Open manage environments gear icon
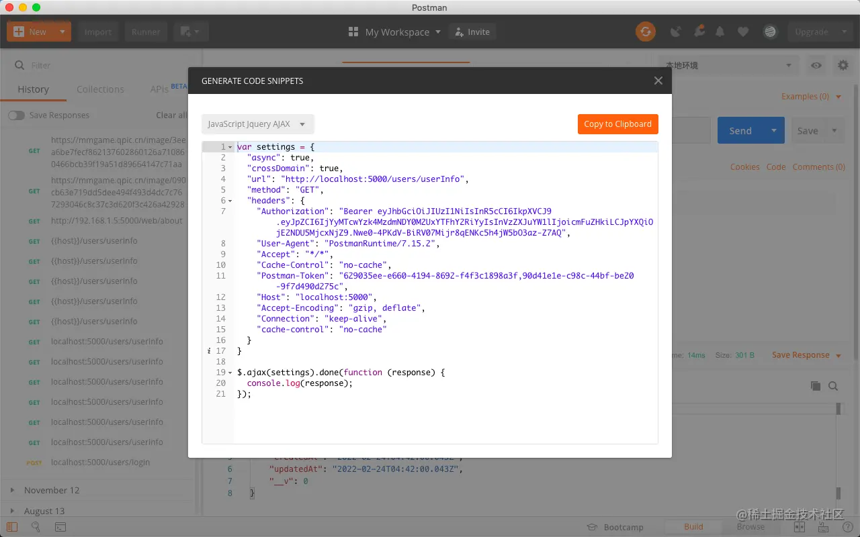The height and width of the screenshot is (537, 860). click(843, 65)
